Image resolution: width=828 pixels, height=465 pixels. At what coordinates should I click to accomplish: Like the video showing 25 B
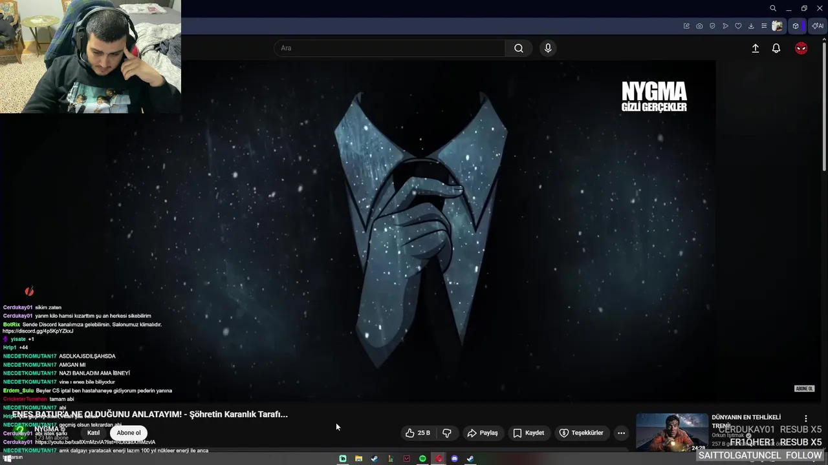point(417,433)
